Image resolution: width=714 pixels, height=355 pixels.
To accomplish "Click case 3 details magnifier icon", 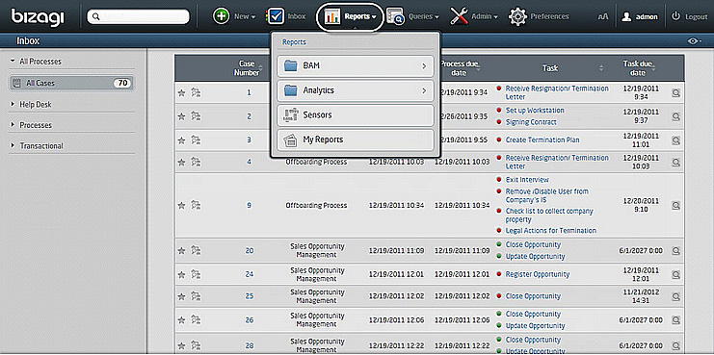I will pyautogui.click(x=675, y=140).
